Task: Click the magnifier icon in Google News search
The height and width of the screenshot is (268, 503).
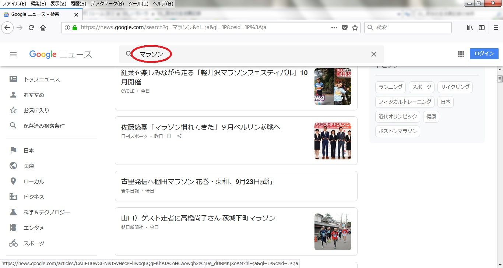Action: point(129,54)
